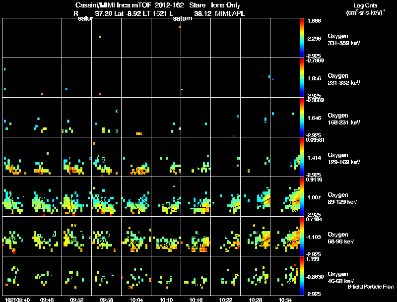Click the Oxygen 89-129 keV label
Screen dimensions: 397x302
(x=342, y=198)
